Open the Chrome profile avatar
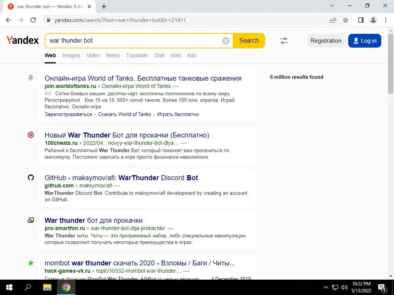 pyautogui.click(x=373, y=20)
